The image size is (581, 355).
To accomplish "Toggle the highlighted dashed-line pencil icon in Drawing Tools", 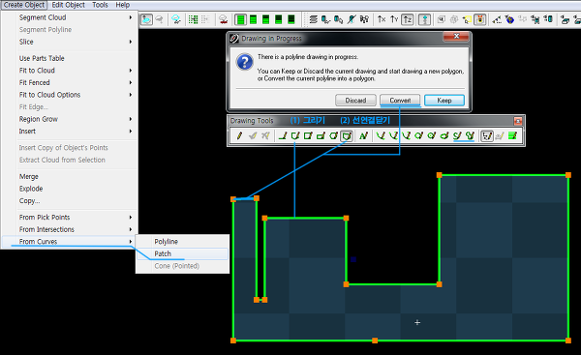I will pos(486,136).
